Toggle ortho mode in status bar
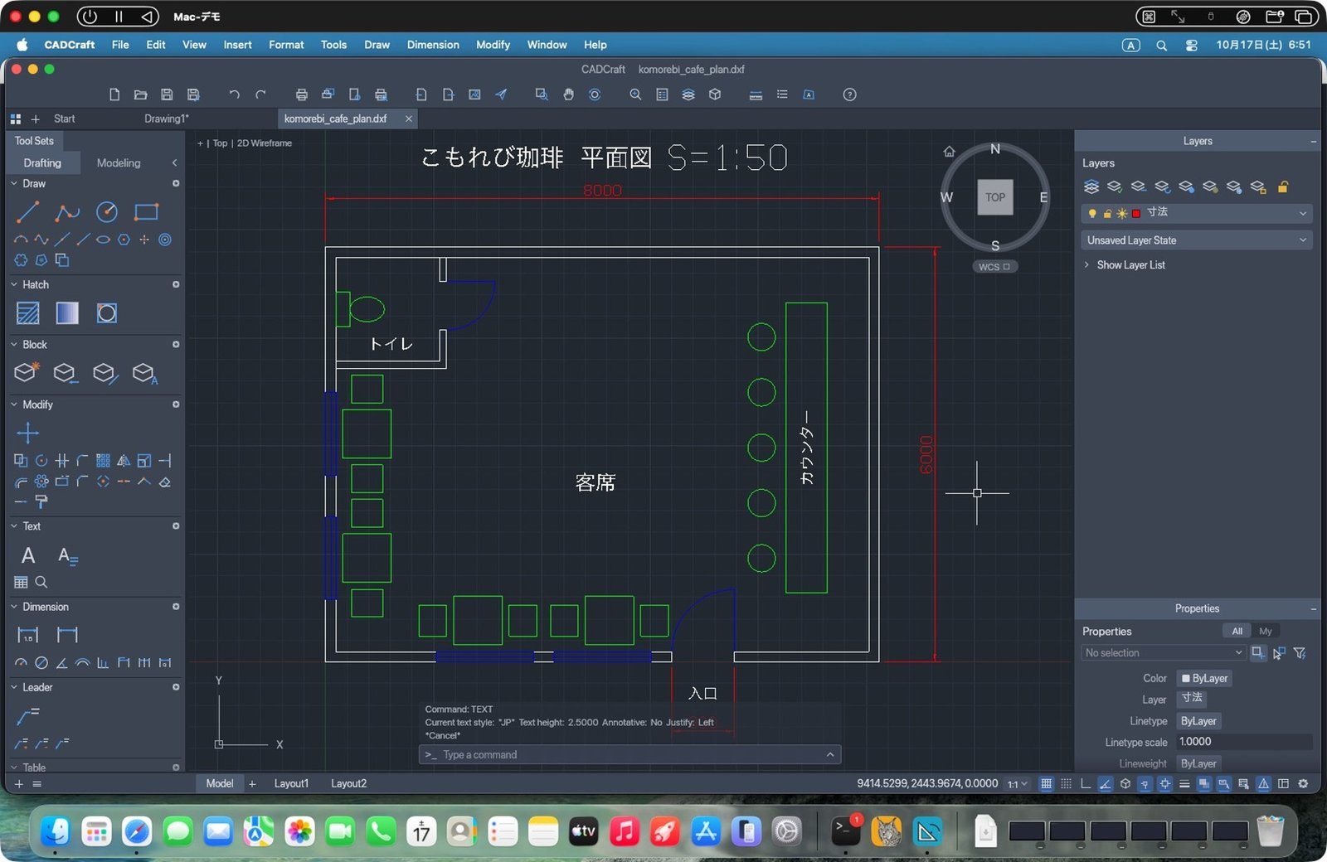 1086,783
